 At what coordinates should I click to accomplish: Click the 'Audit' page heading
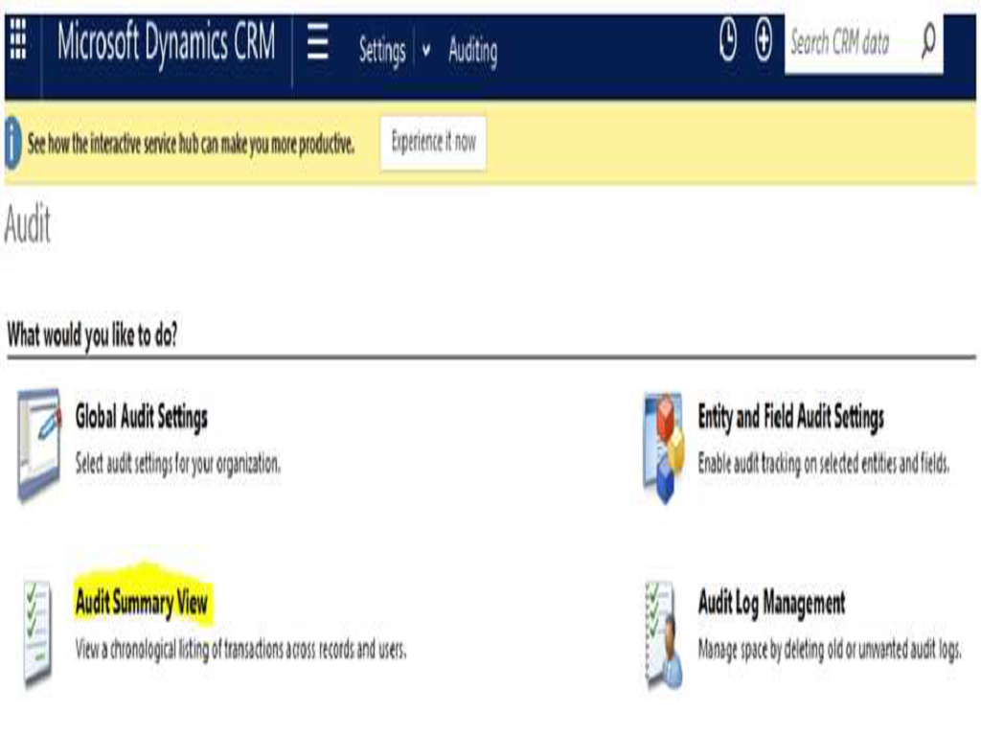pos(27,224)
